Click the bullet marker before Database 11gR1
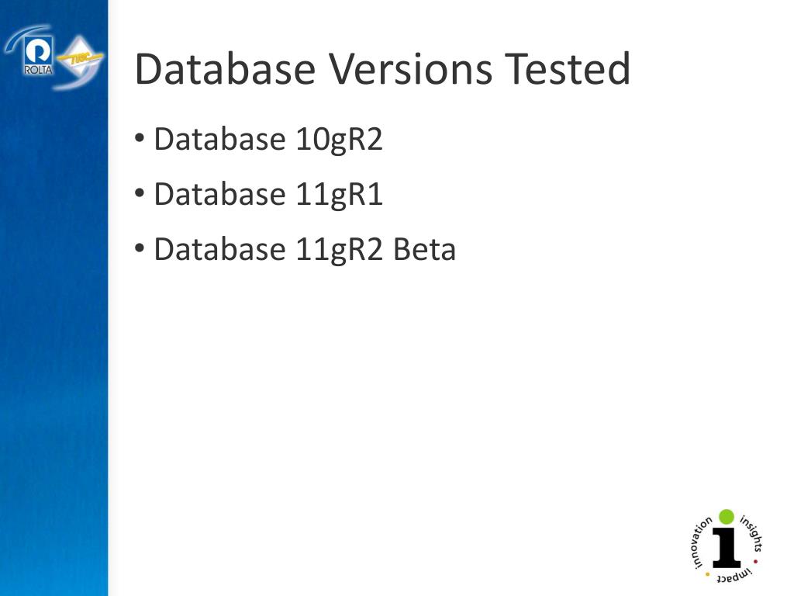The image size is (794, 596). click(x=140, y=193)
